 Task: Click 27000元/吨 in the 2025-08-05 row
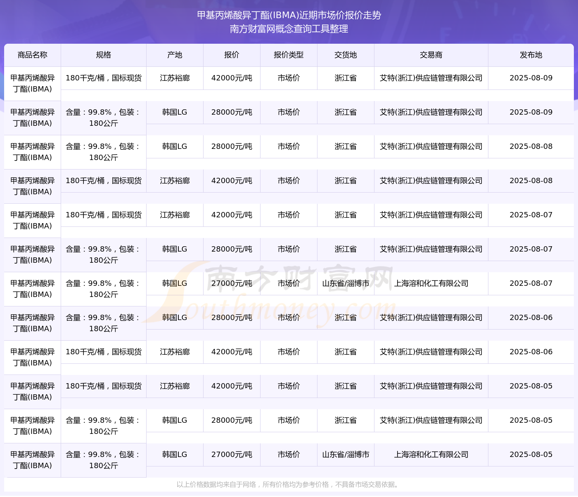(232, 455)
